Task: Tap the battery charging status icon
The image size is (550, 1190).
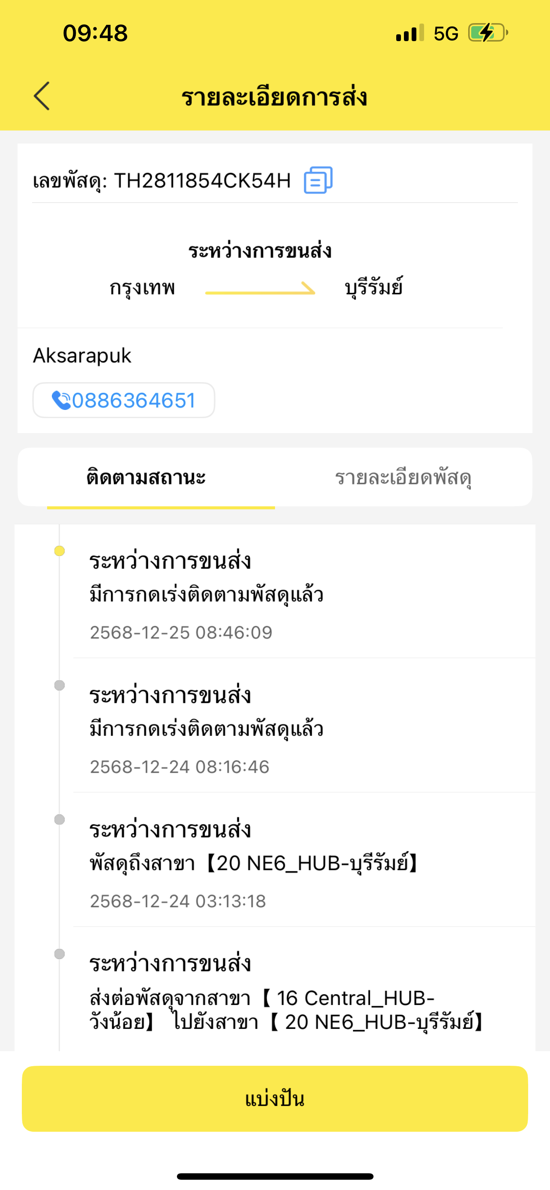Action: 487,33
